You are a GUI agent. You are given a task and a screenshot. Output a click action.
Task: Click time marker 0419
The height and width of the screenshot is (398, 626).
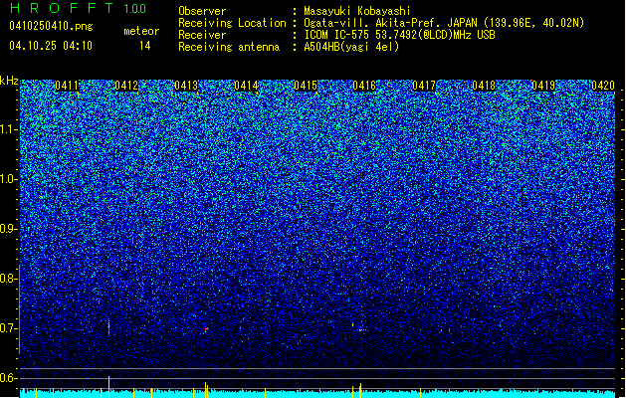click(x=543, y=86)
